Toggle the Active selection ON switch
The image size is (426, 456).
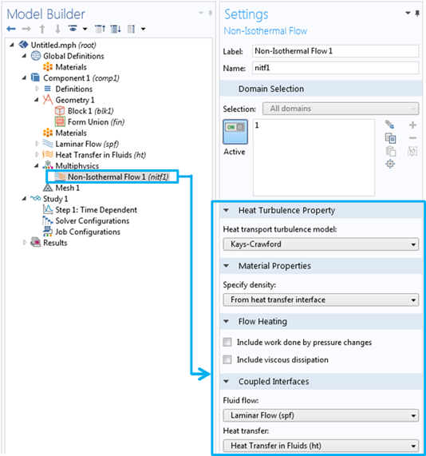pos(235,132)
